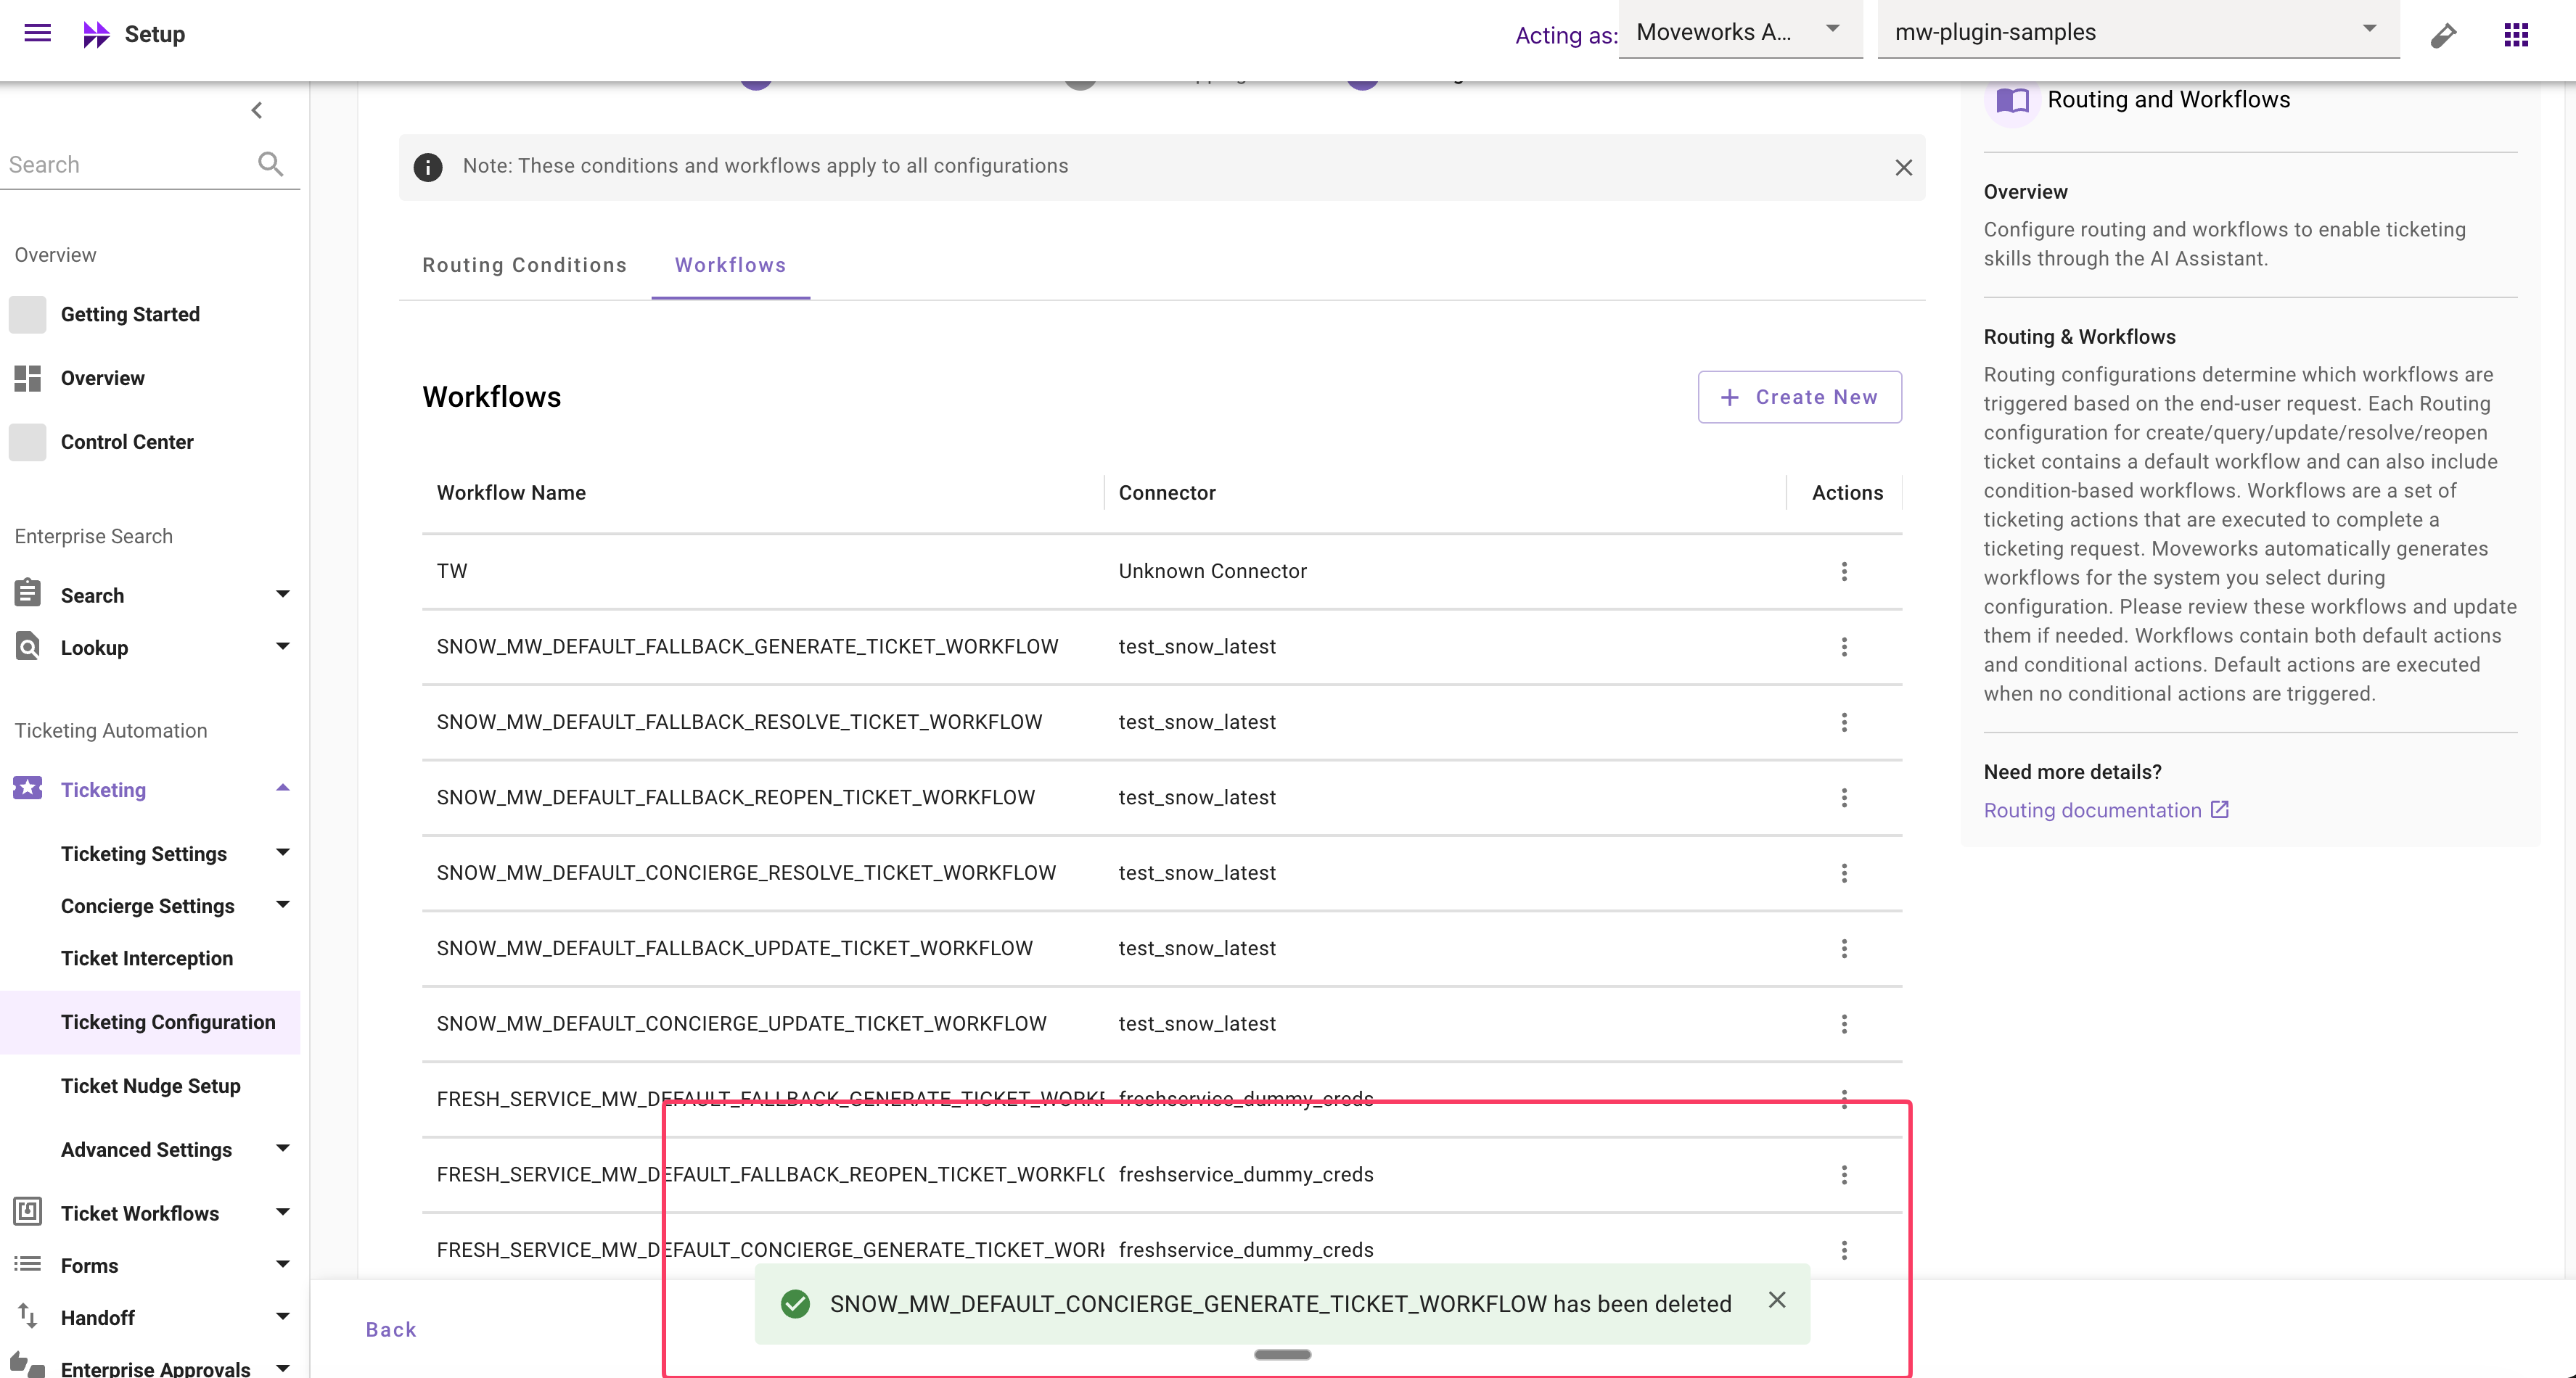
Task: Open actions menu for TW workflow
Action: pyautogui.click(x=1844, y=571)
